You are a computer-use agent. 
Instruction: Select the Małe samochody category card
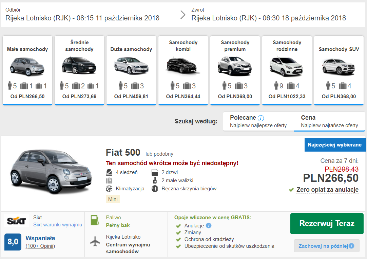point(27,70)
